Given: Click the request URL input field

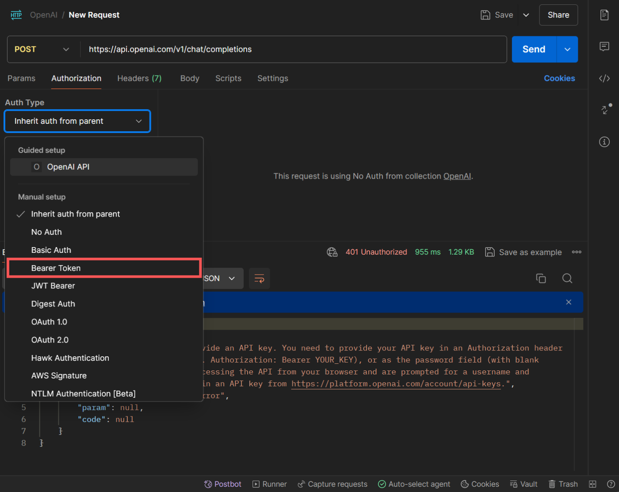Looking at the screenshot, I should click(x=294, y=50).
